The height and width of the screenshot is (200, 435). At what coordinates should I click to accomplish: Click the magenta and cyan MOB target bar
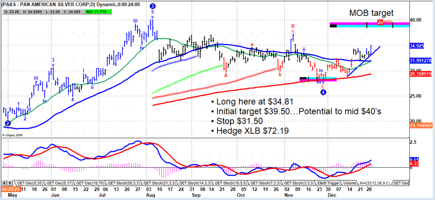[370, 25]
